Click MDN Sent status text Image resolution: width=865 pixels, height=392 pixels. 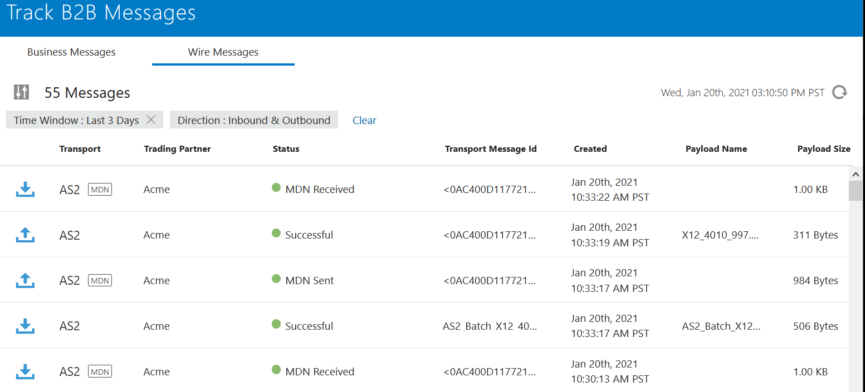(310, 281)
